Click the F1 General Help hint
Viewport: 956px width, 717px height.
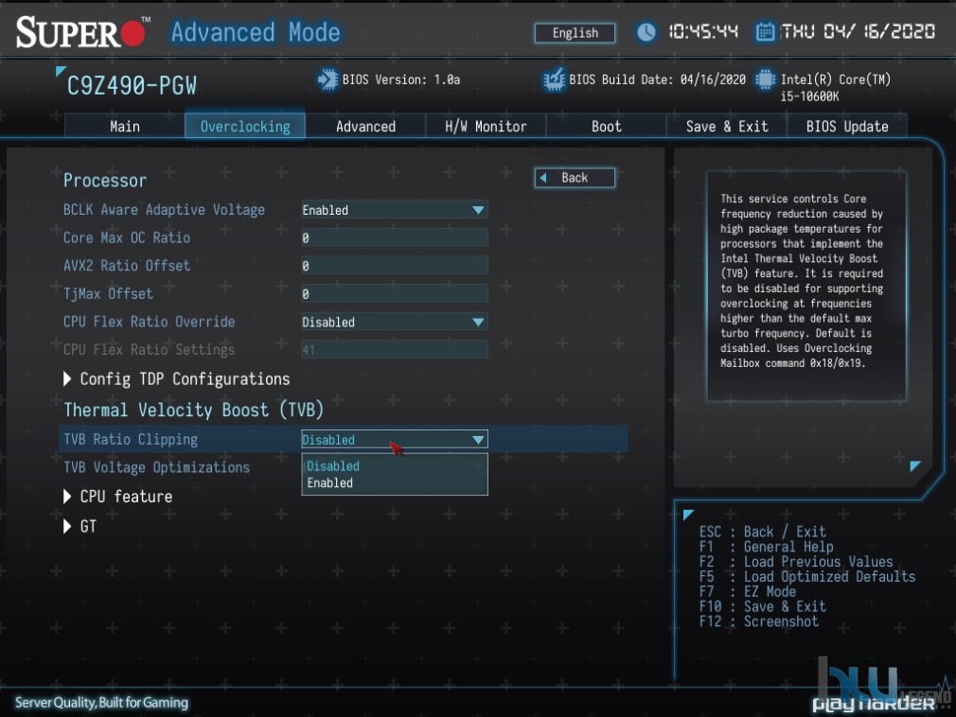click(x=767, y=547)
